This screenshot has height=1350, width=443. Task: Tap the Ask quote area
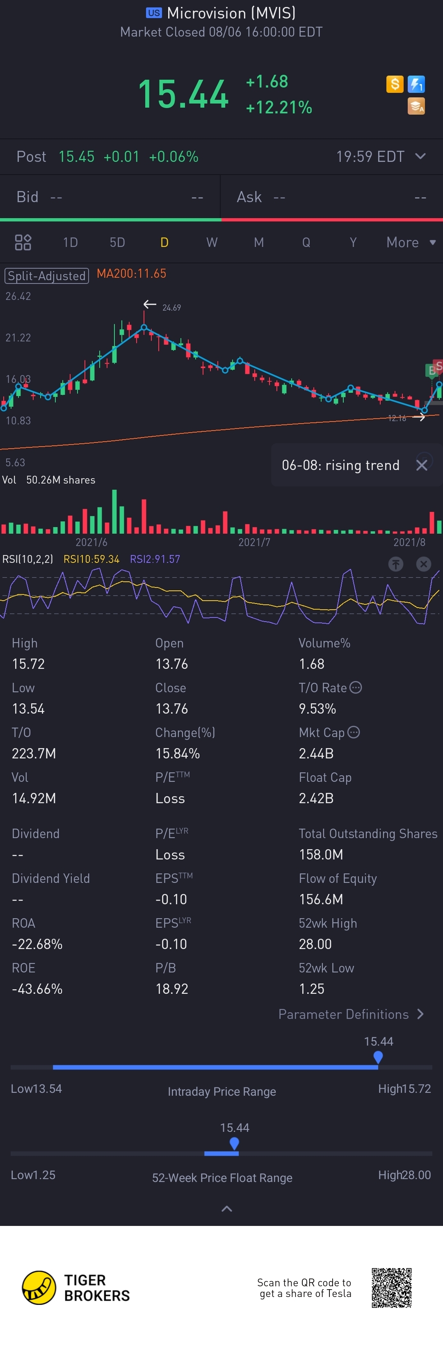(332, 197)
